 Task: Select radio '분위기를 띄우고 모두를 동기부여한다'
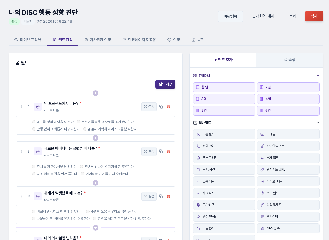tap(78, 122)
